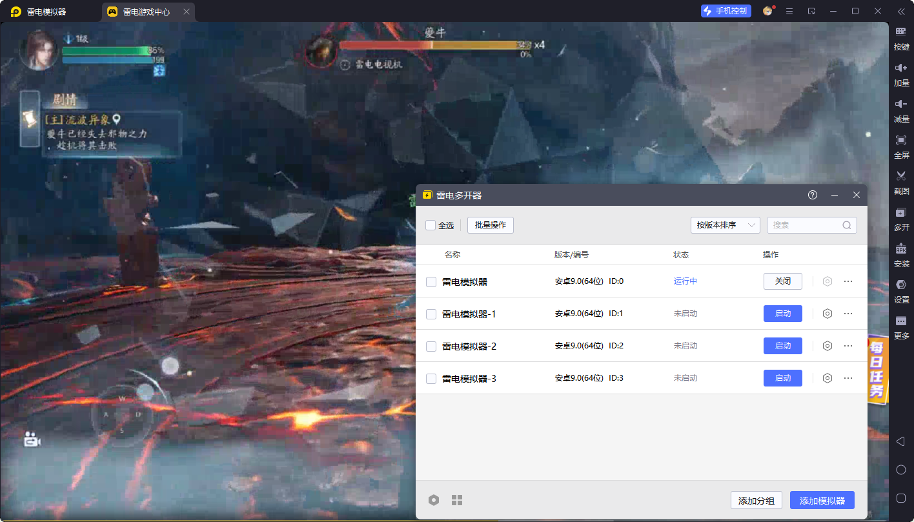The width and height of the screenshot is (914, 522).
Task: Open more options for 雷电模拟器-2
Action: tap(848, 346)
